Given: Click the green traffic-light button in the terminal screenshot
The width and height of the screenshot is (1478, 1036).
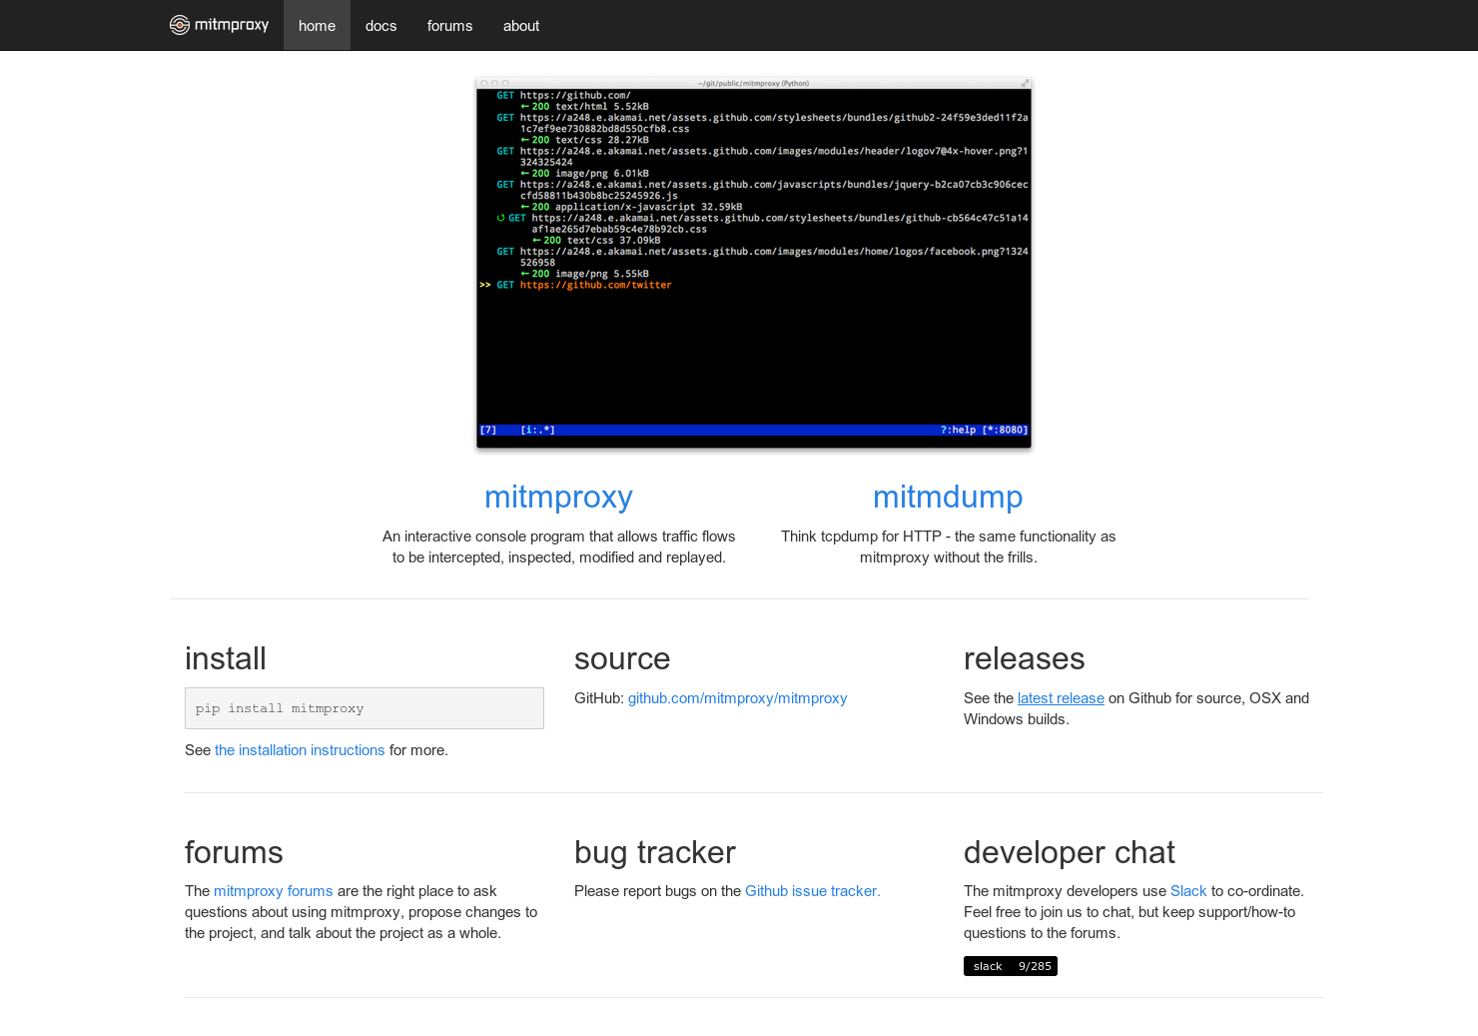Looking at the screenshot, I should point(506,84).
